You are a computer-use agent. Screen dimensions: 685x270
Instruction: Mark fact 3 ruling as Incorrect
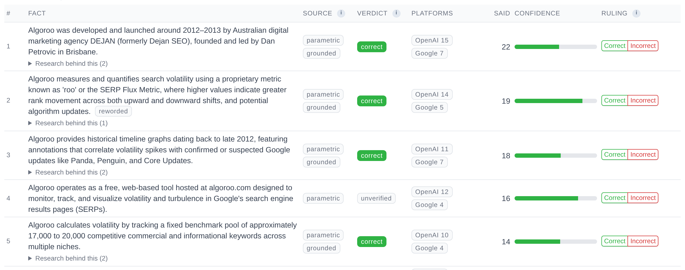[x=643, y=154]
